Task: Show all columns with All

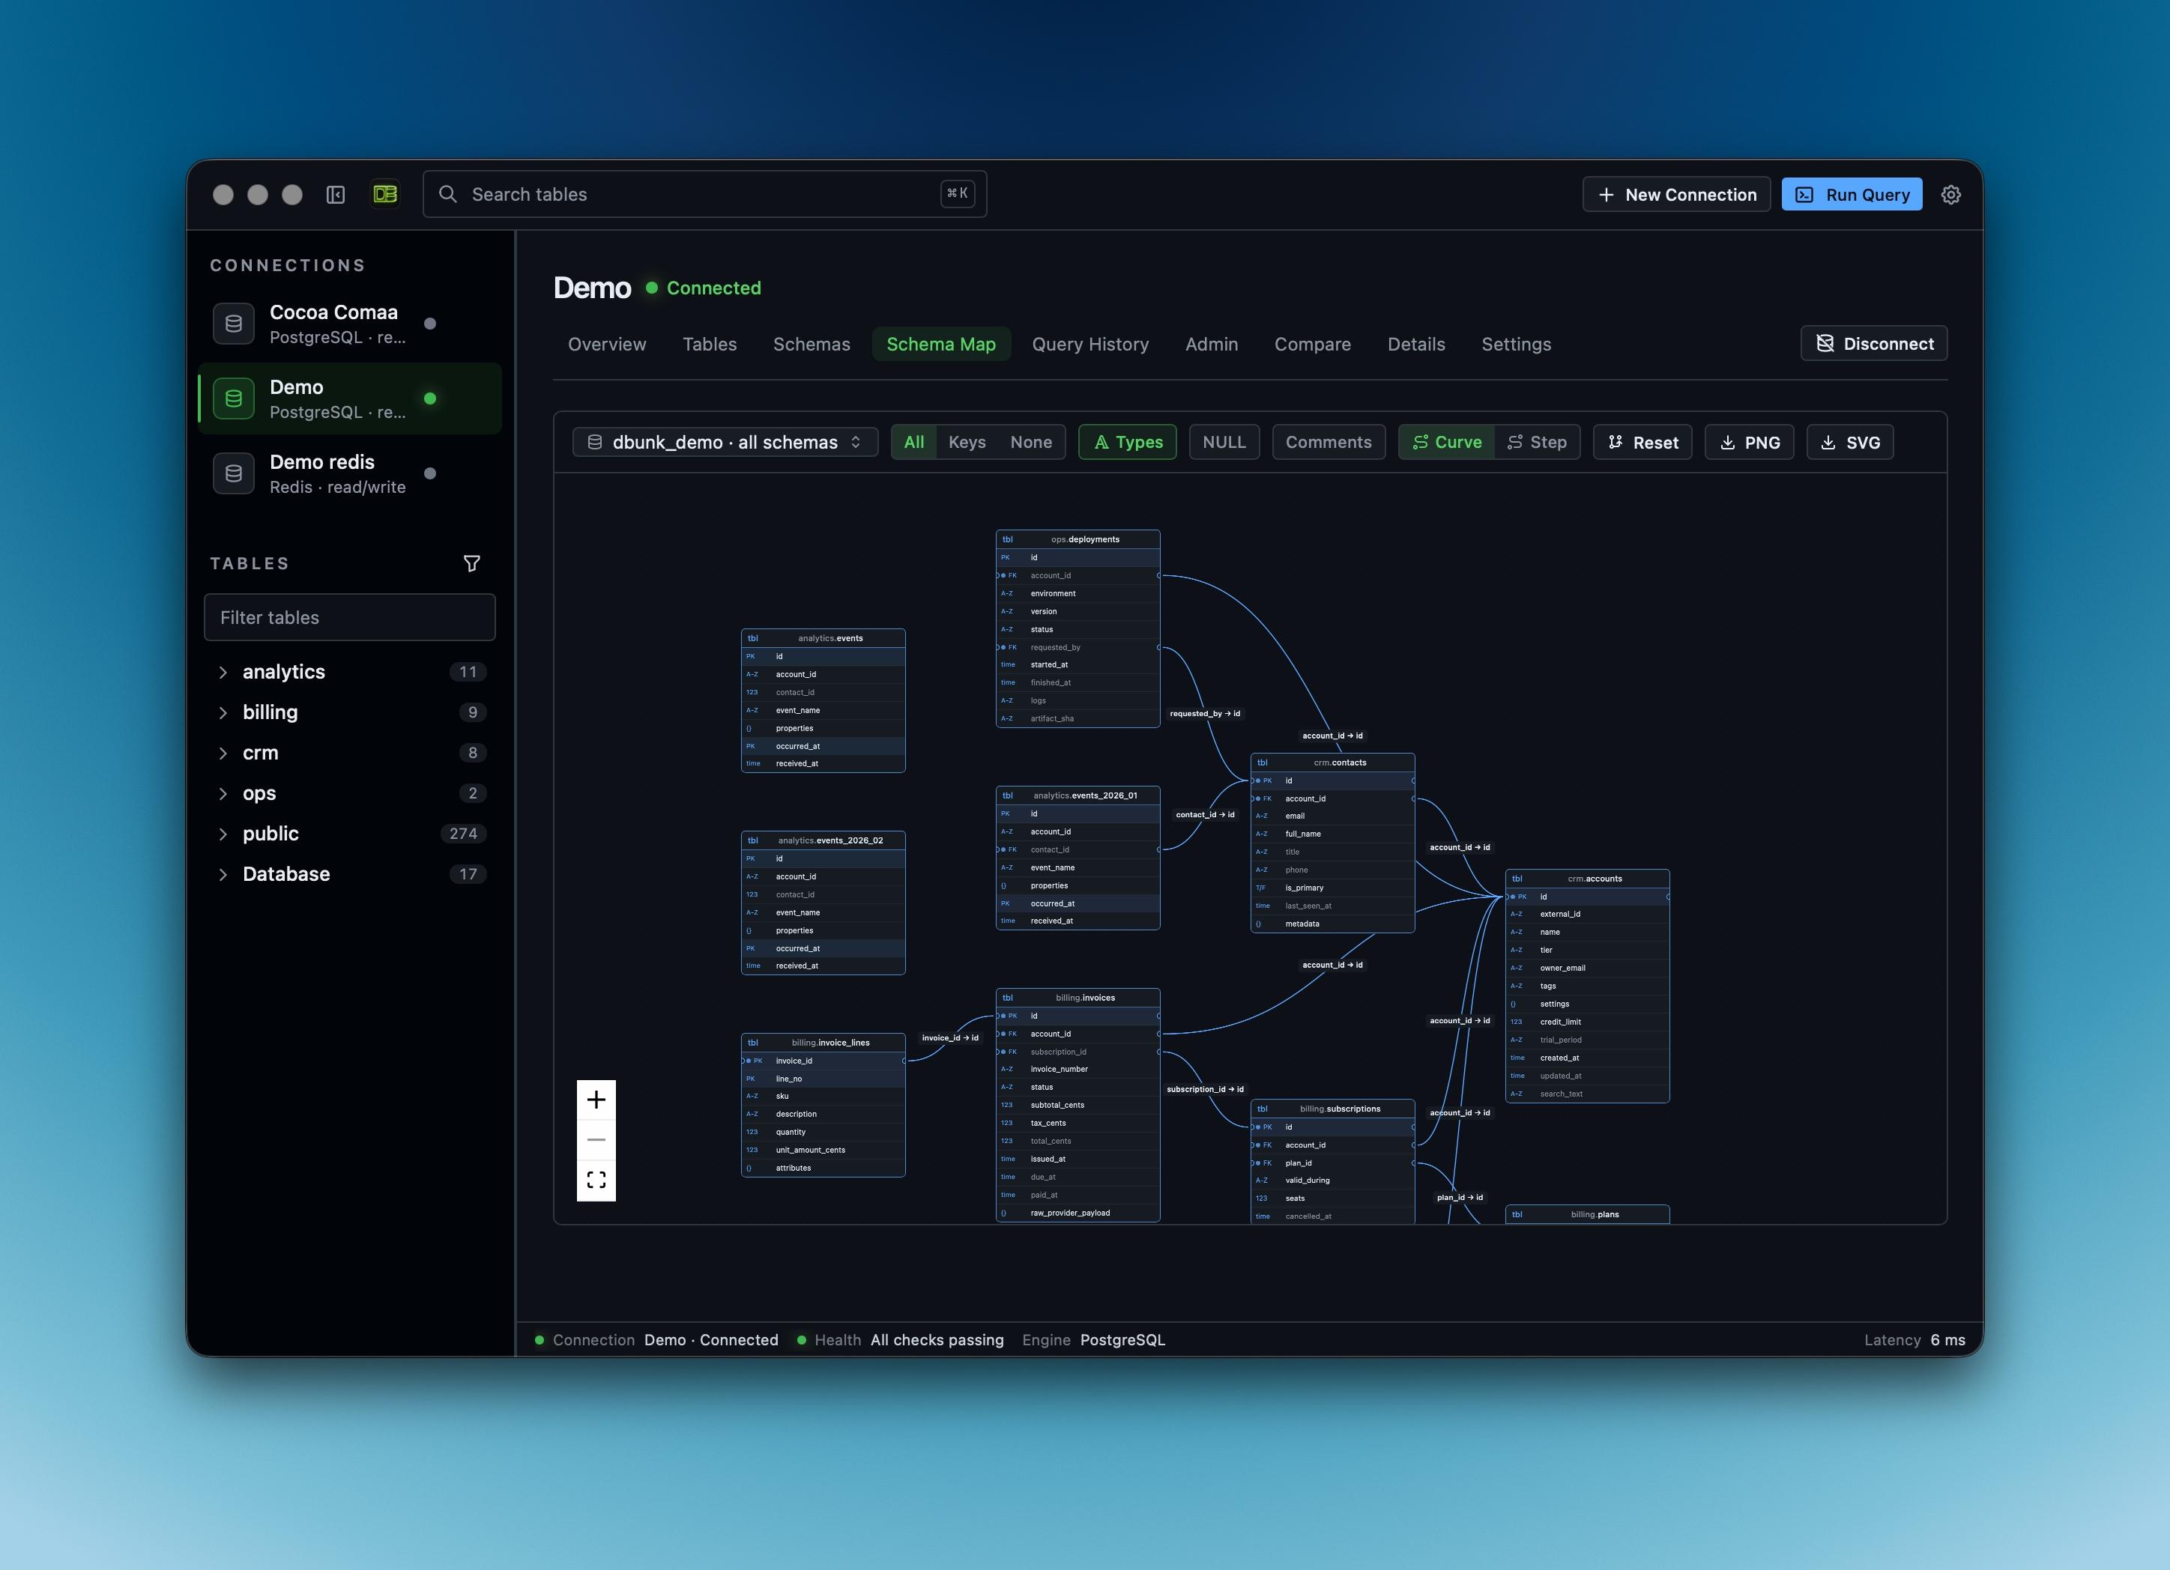Action: [x=913, y=442]
